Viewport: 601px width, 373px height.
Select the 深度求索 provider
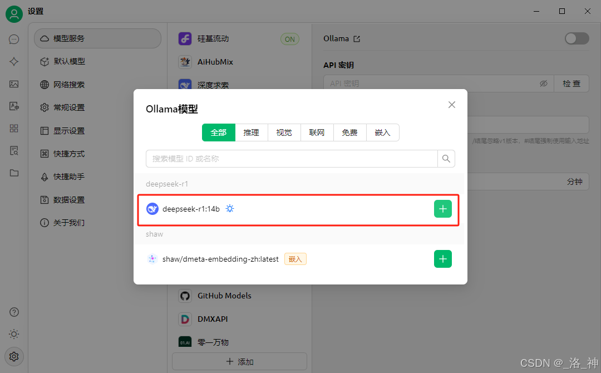(239, 84)
